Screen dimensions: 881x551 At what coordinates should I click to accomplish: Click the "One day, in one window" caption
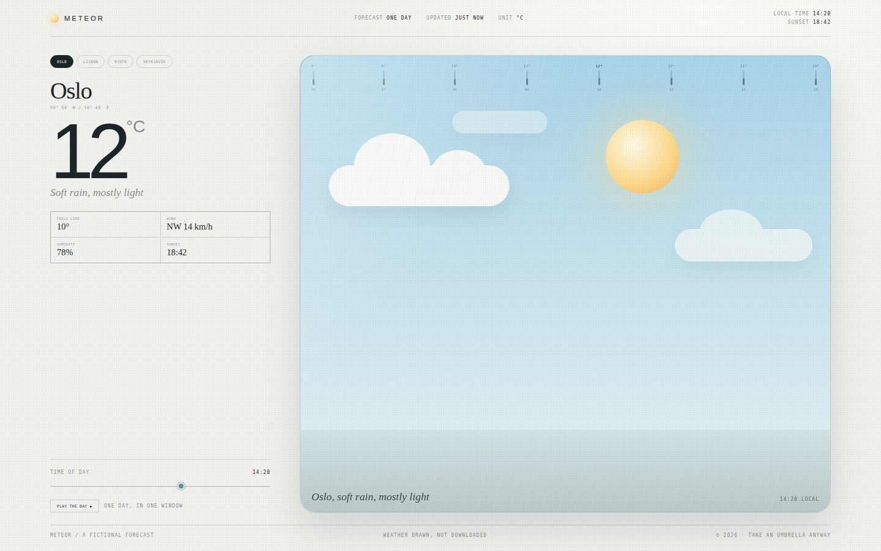143,506
